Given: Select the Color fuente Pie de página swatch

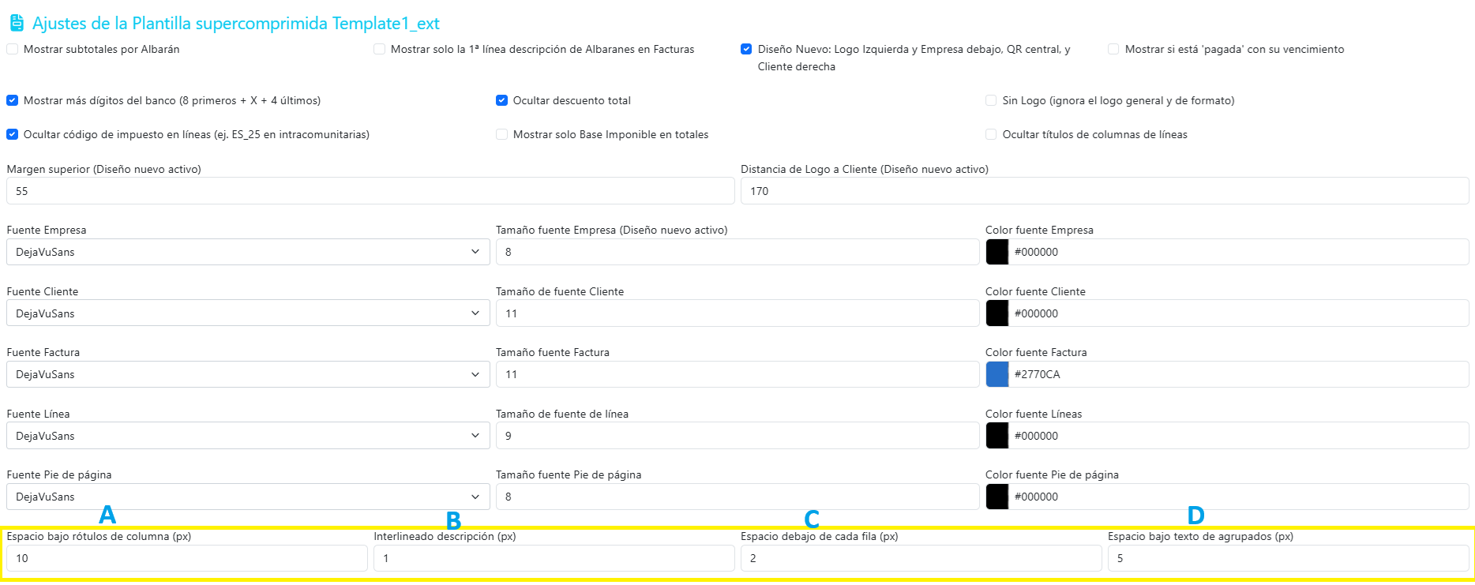Looking at the screenshot, I should [x=997, y=497].
